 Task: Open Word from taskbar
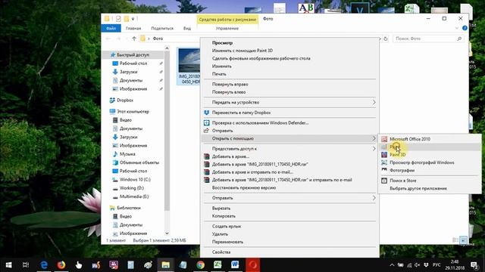235,265
